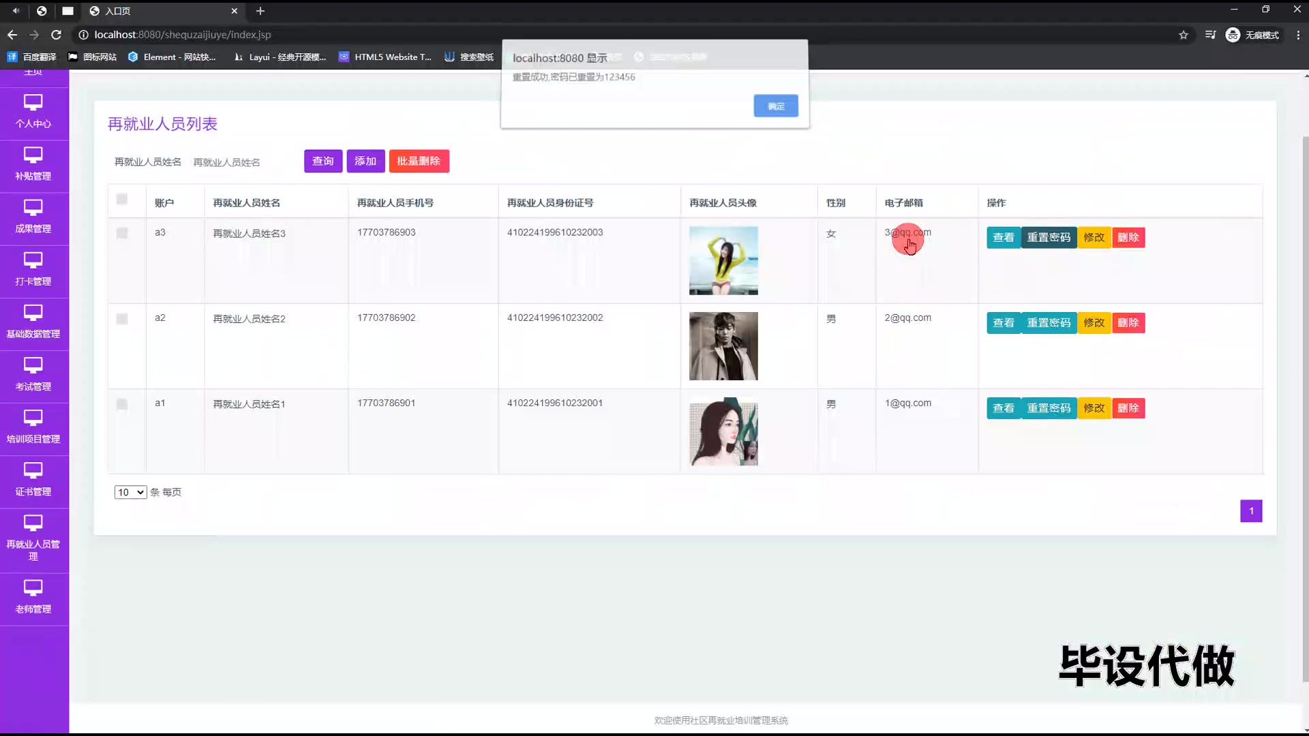Toggle the select-all header checkbox
The width and height of the screenshot is (1309, 736).
click(122, 199)
